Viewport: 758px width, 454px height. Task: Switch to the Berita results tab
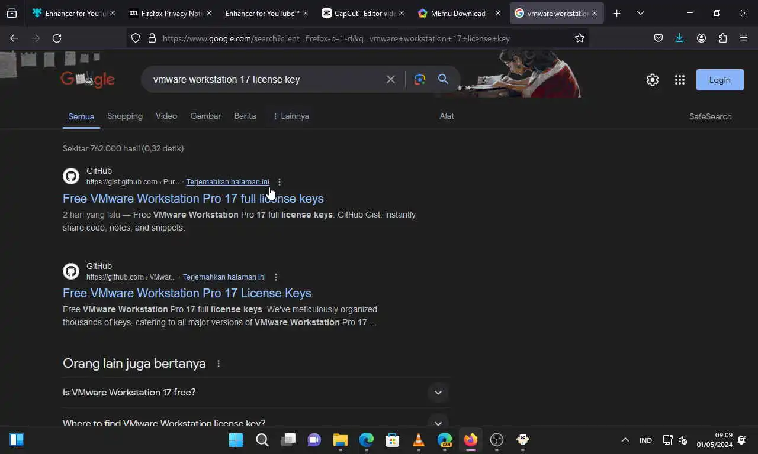click(x=245, y=116)
